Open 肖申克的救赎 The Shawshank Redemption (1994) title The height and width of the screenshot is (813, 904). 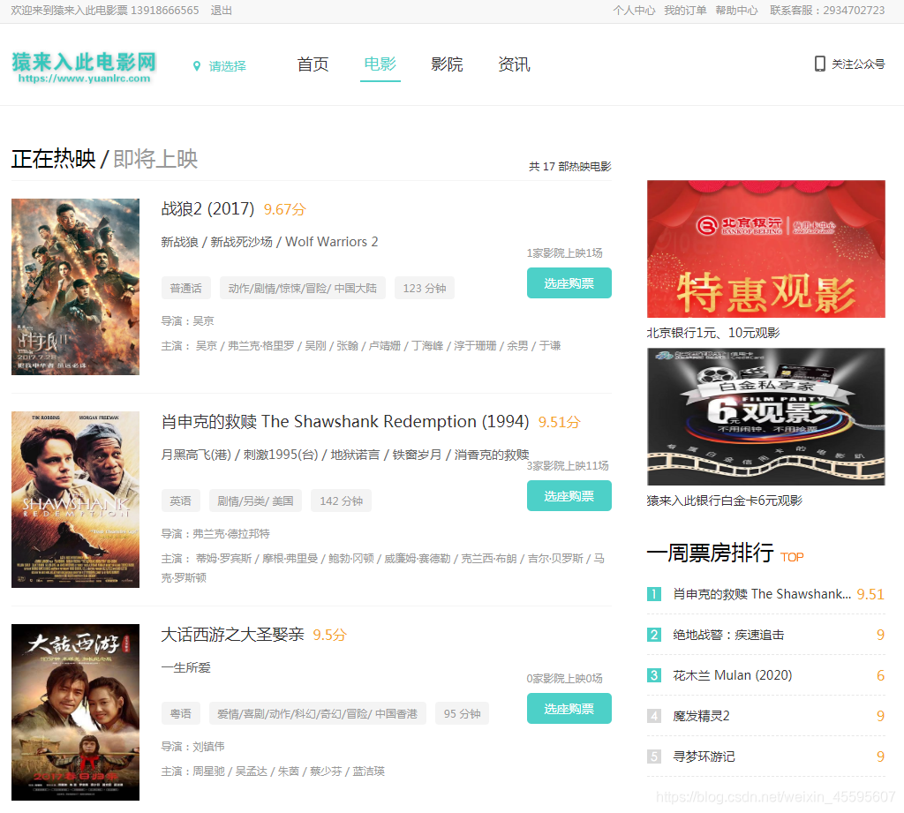tap(345, 421)
